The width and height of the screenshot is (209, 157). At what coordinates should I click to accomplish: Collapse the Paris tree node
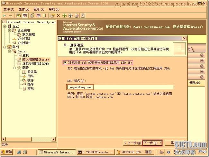[10, 51]
